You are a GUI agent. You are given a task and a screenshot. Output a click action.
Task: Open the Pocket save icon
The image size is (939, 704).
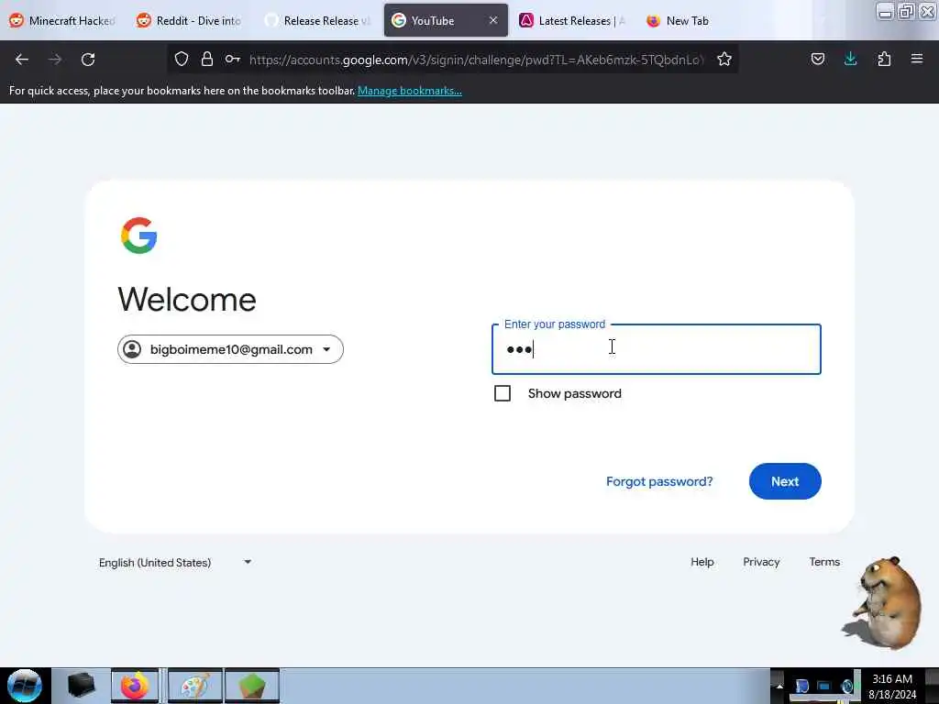pyautogui.click(x=817, y=59)
